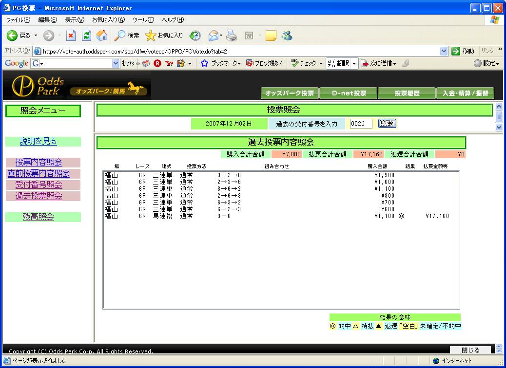This screenshot has width=506, height=368.
Task: Open the 表示(V) menu
Action: [x=75, y=20]
